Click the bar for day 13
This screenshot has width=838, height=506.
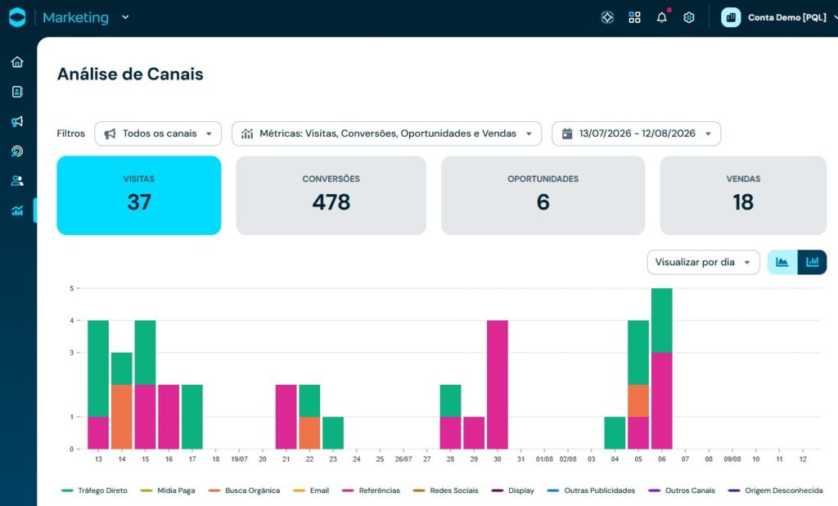tap(98, 385)
